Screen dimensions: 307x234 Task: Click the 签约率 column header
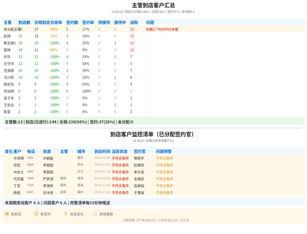[88, 23]
